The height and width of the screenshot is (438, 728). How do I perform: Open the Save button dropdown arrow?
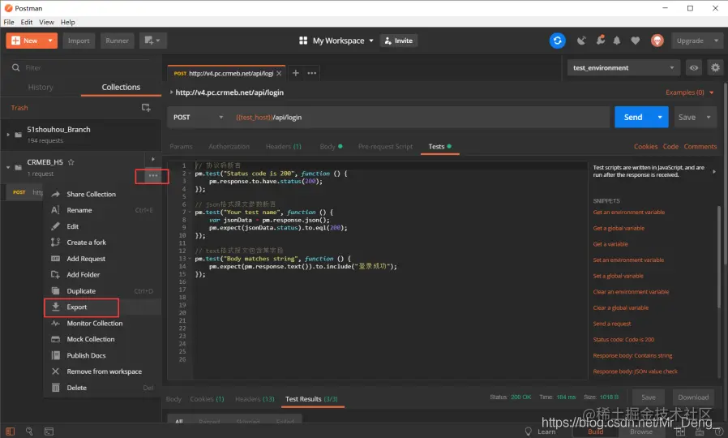coord(709,118)
